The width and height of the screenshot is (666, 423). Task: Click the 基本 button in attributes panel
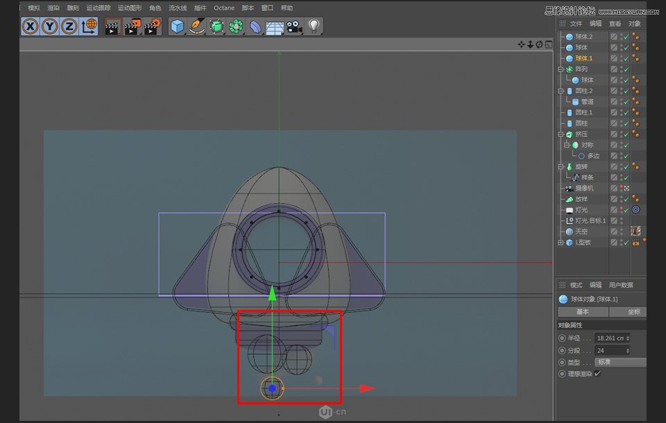pos(582,312)
